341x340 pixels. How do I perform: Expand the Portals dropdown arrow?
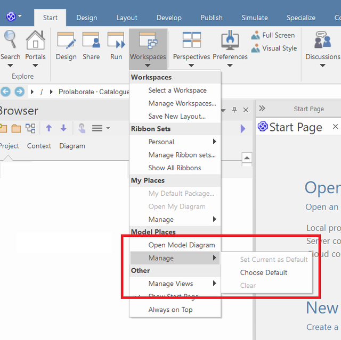[35, 65]
